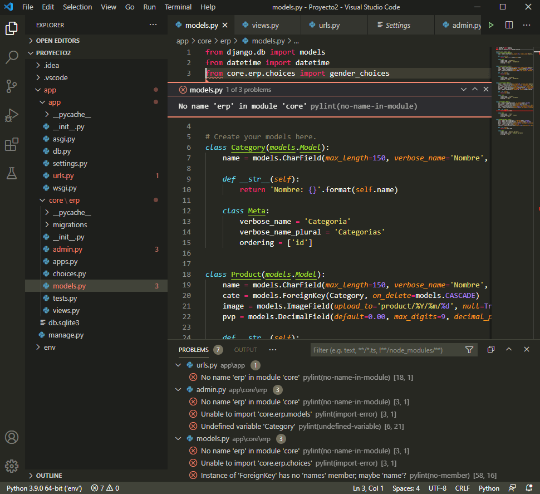Viewport: 540px width, 494px height.
Task: Expand the env folder
Action: coord(96,347)
